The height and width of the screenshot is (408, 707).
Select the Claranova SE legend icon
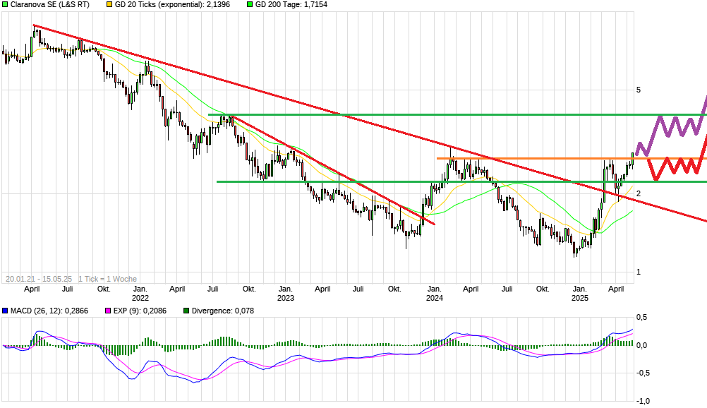(x=6, y=5)
